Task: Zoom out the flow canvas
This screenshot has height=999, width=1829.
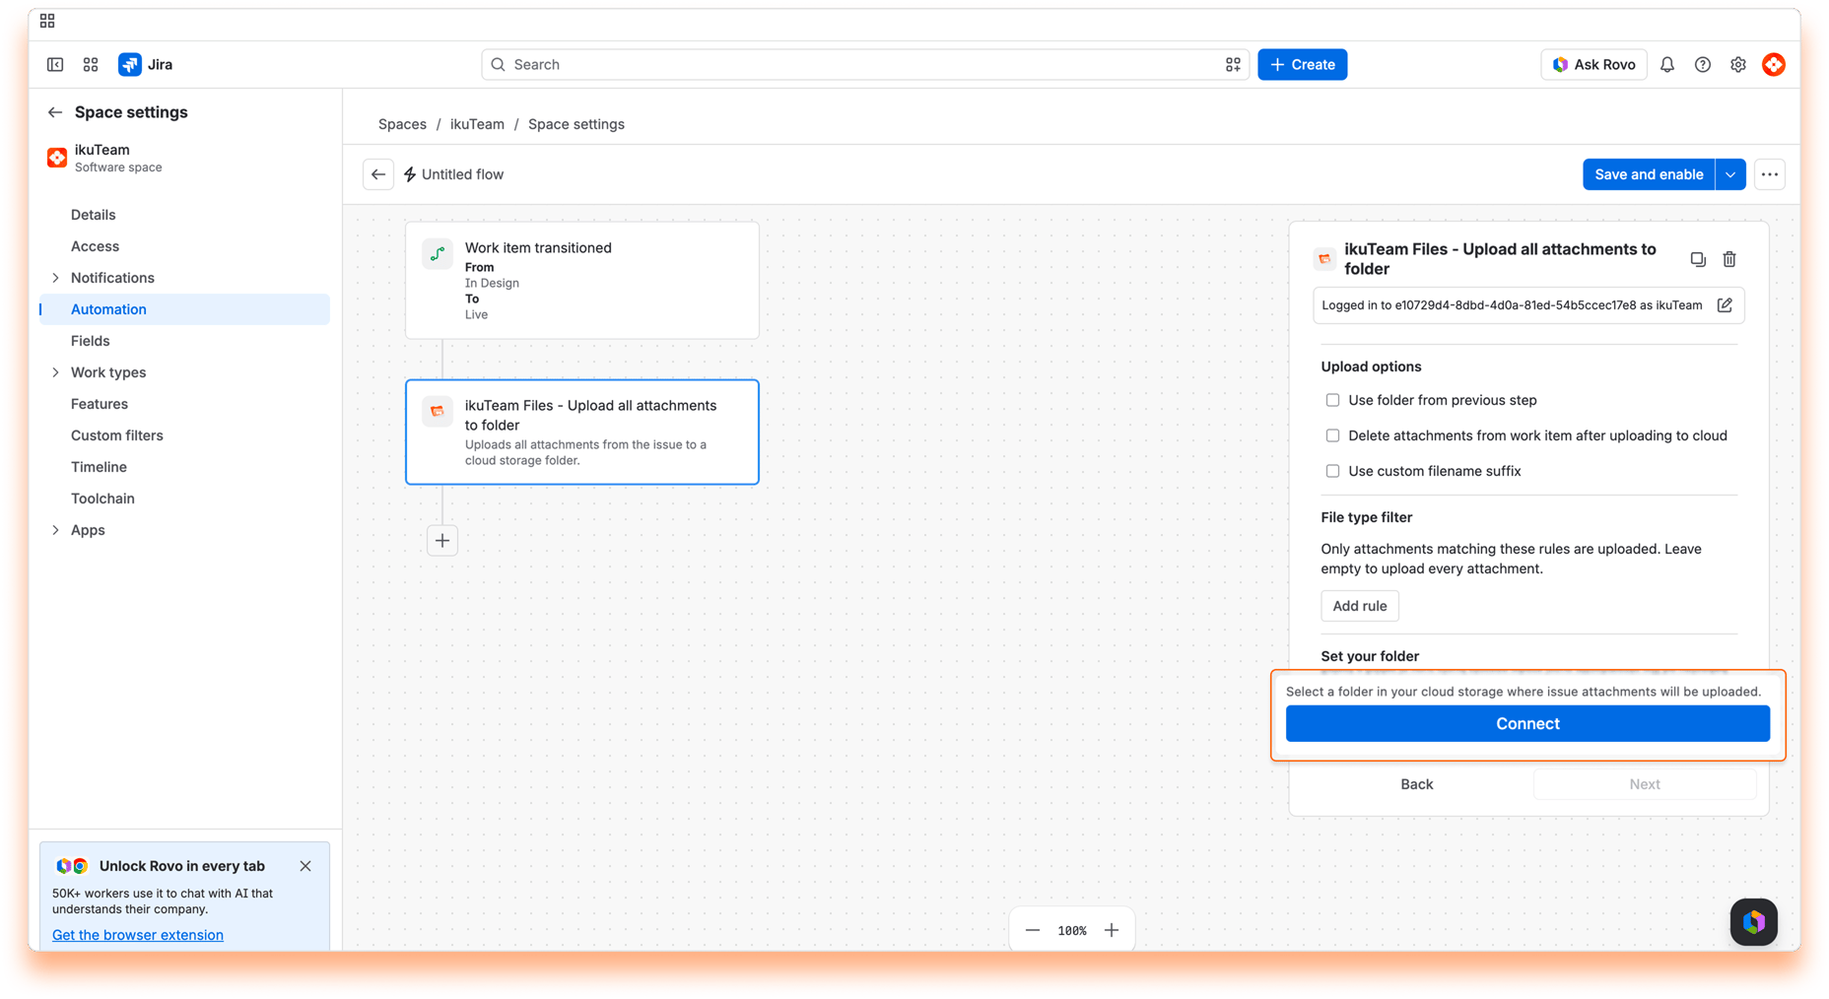Action: pyautogui.click(x=1033, y=930)
